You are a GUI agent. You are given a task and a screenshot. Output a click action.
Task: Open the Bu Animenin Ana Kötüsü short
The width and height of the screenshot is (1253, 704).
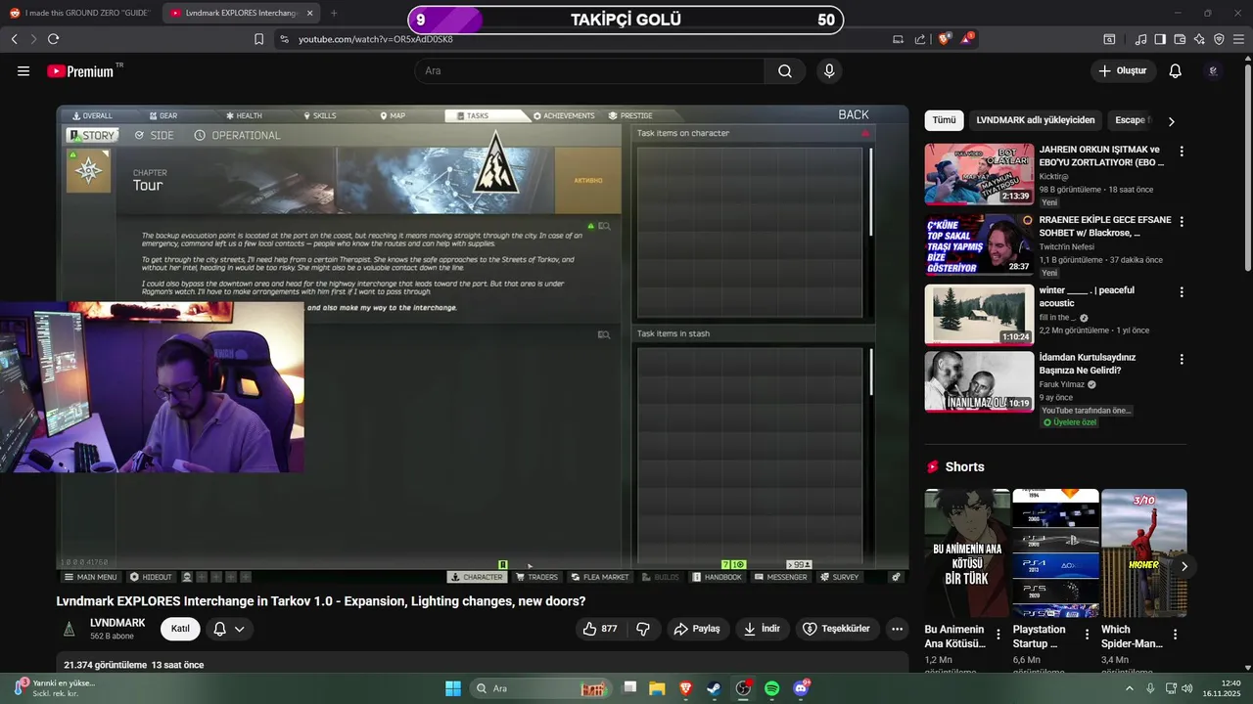coord(967,552)
